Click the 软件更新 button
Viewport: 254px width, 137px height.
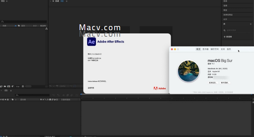[x=225, y=83]
